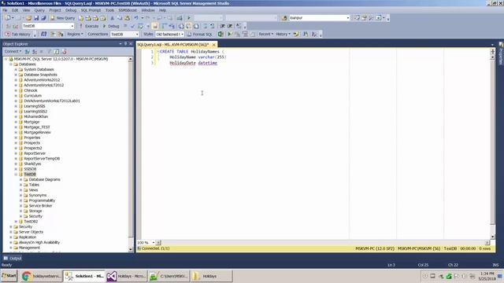504x283 pixels.
Task: Select the ReportServerTempDB database
Action: pyautogui.click(x=42, y=159)
